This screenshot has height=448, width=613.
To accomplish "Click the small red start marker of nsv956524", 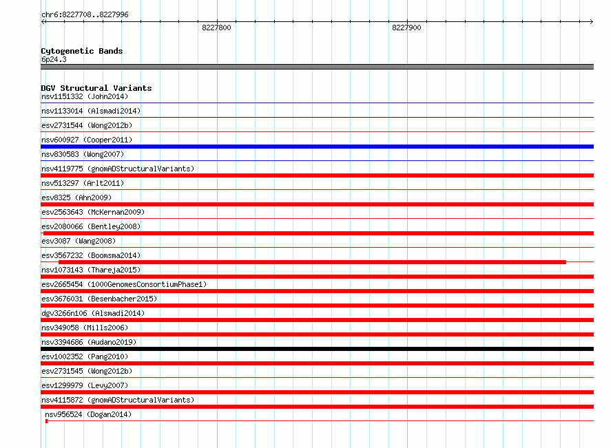I will (47, 421).
